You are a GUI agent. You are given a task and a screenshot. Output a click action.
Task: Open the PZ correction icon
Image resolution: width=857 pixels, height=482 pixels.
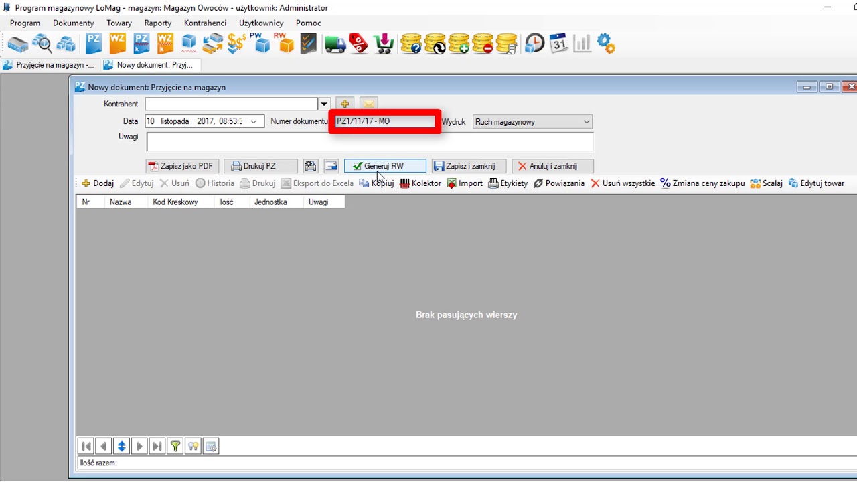141,44
